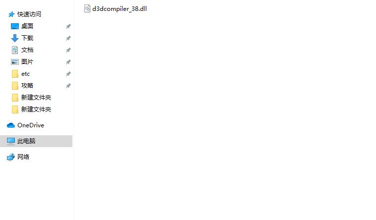The image size is (376, 220).
Task: Select the blue Desktop (桌面) icon
Action: [x=14, y=26]
